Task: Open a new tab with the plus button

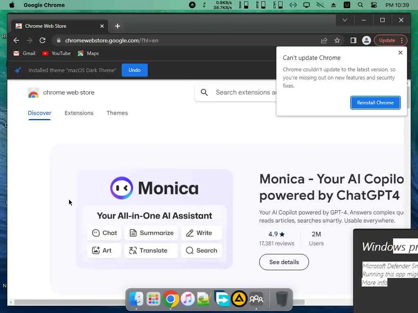Action: 118,26
